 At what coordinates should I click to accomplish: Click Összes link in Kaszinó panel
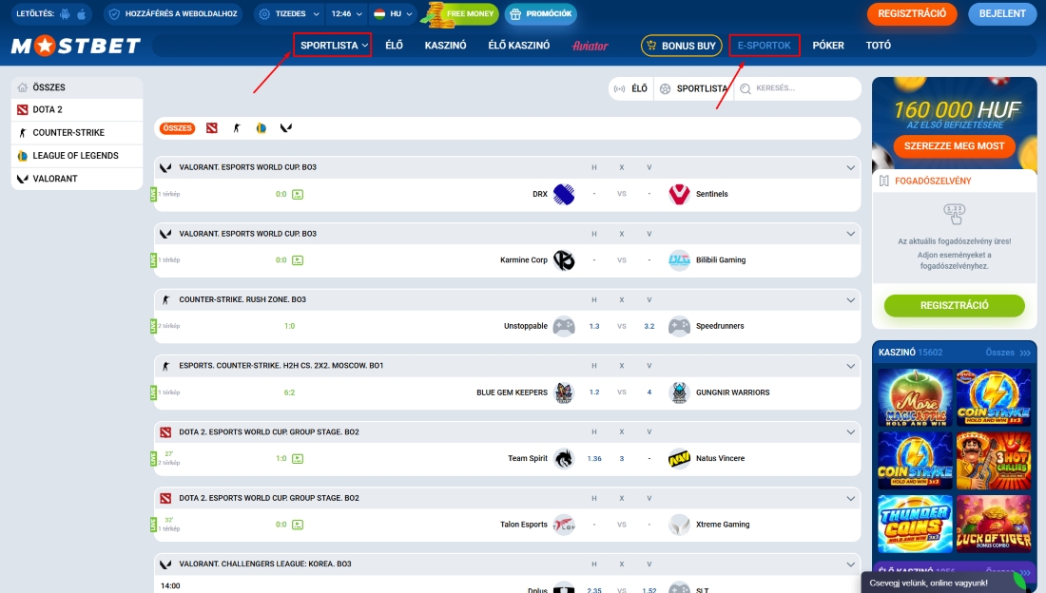pyautogui.click(x=1007, y=353)
